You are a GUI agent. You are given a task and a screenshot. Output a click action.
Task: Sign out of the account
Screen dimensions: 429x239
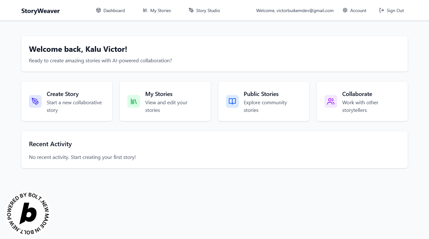click(x=395, y=10)
